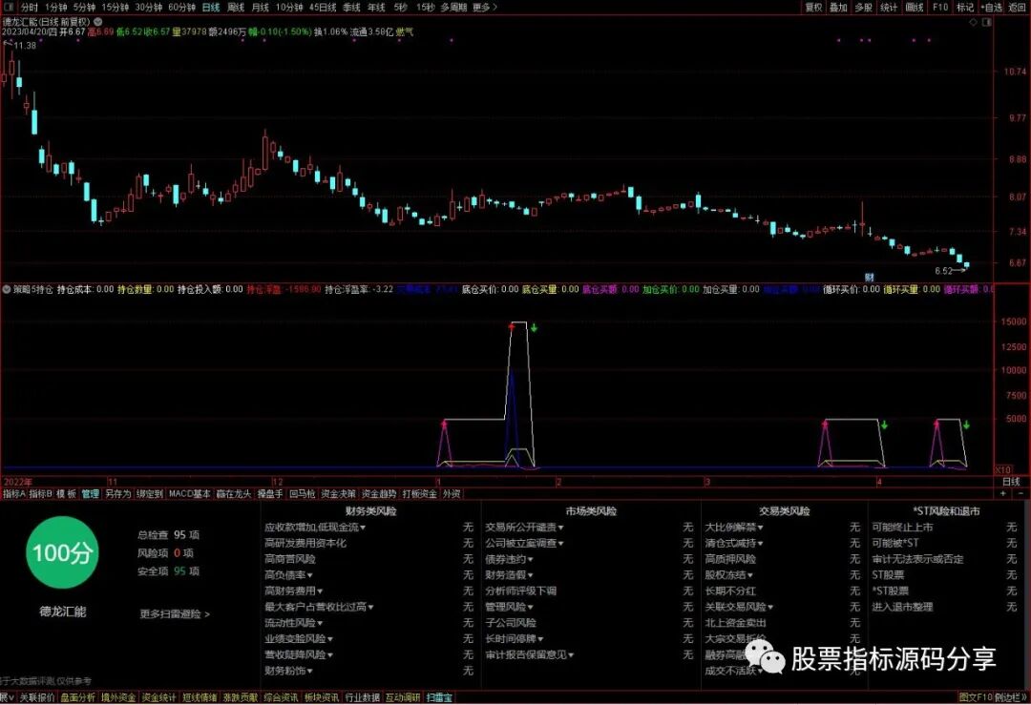1031x705 pixels.
Task: Expand the 财务粉饰 item
Action: (x=288, y=670)
